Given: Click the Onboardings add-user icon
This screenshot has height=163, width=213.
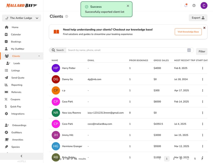Looking at the screenshot, I should coord(7,125).
